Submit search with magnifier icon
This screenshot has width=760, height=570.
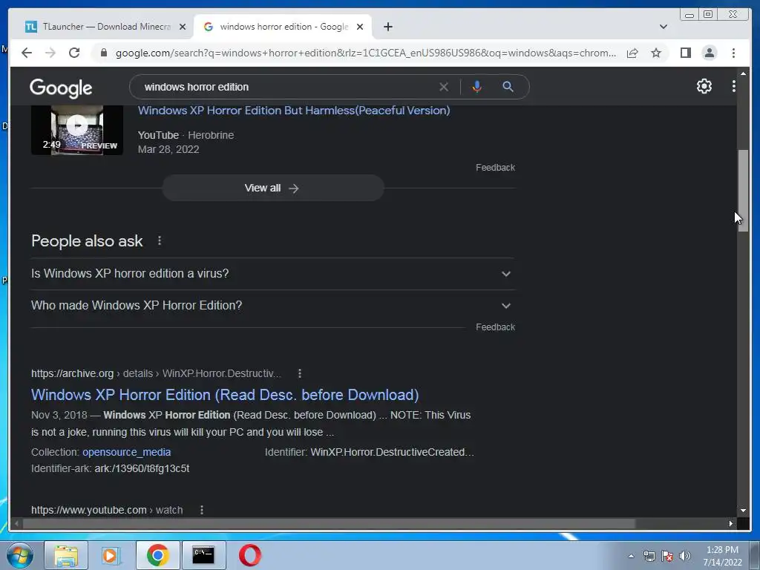click(508, 87)
